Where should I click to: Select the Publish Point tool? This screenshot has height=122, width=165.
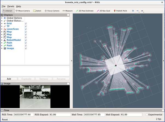coord(120,11)
